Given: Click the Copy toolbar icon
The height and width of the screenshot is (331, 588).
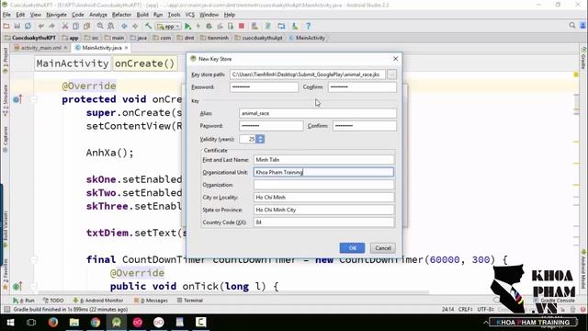Looking at the screenshot, I should click(x=75, y=26).
